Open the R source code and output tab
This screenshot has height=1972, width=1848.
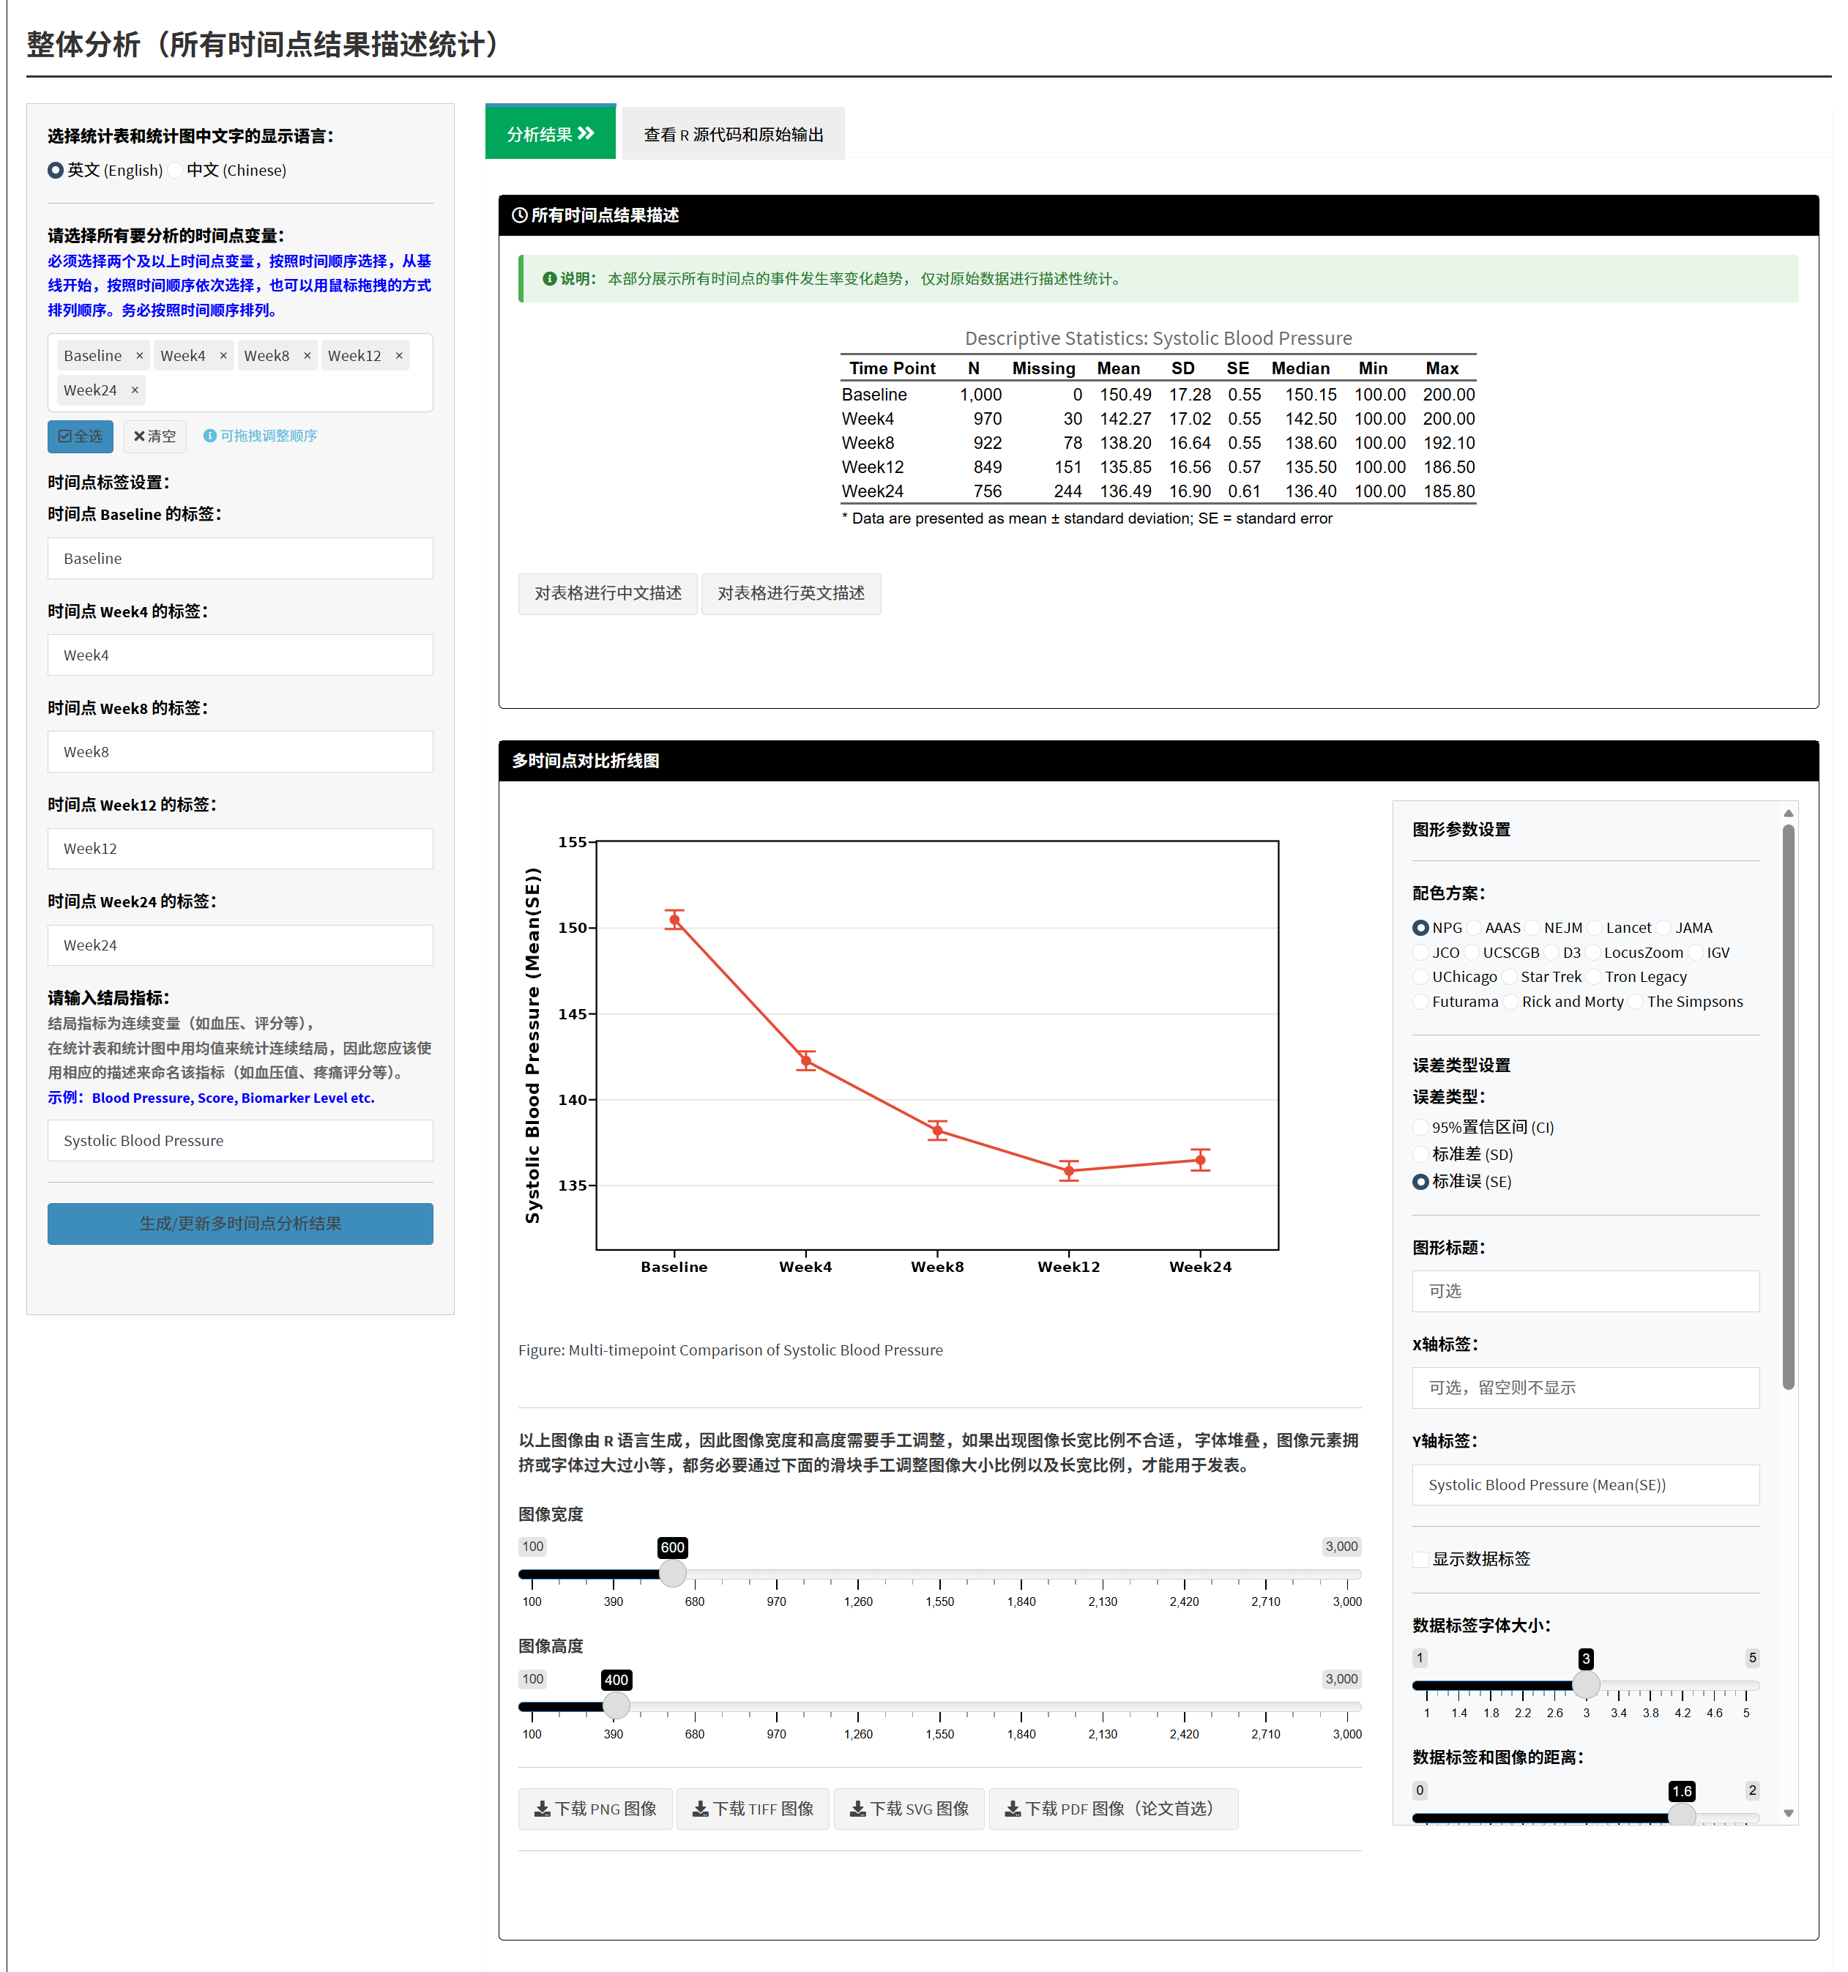733,135
